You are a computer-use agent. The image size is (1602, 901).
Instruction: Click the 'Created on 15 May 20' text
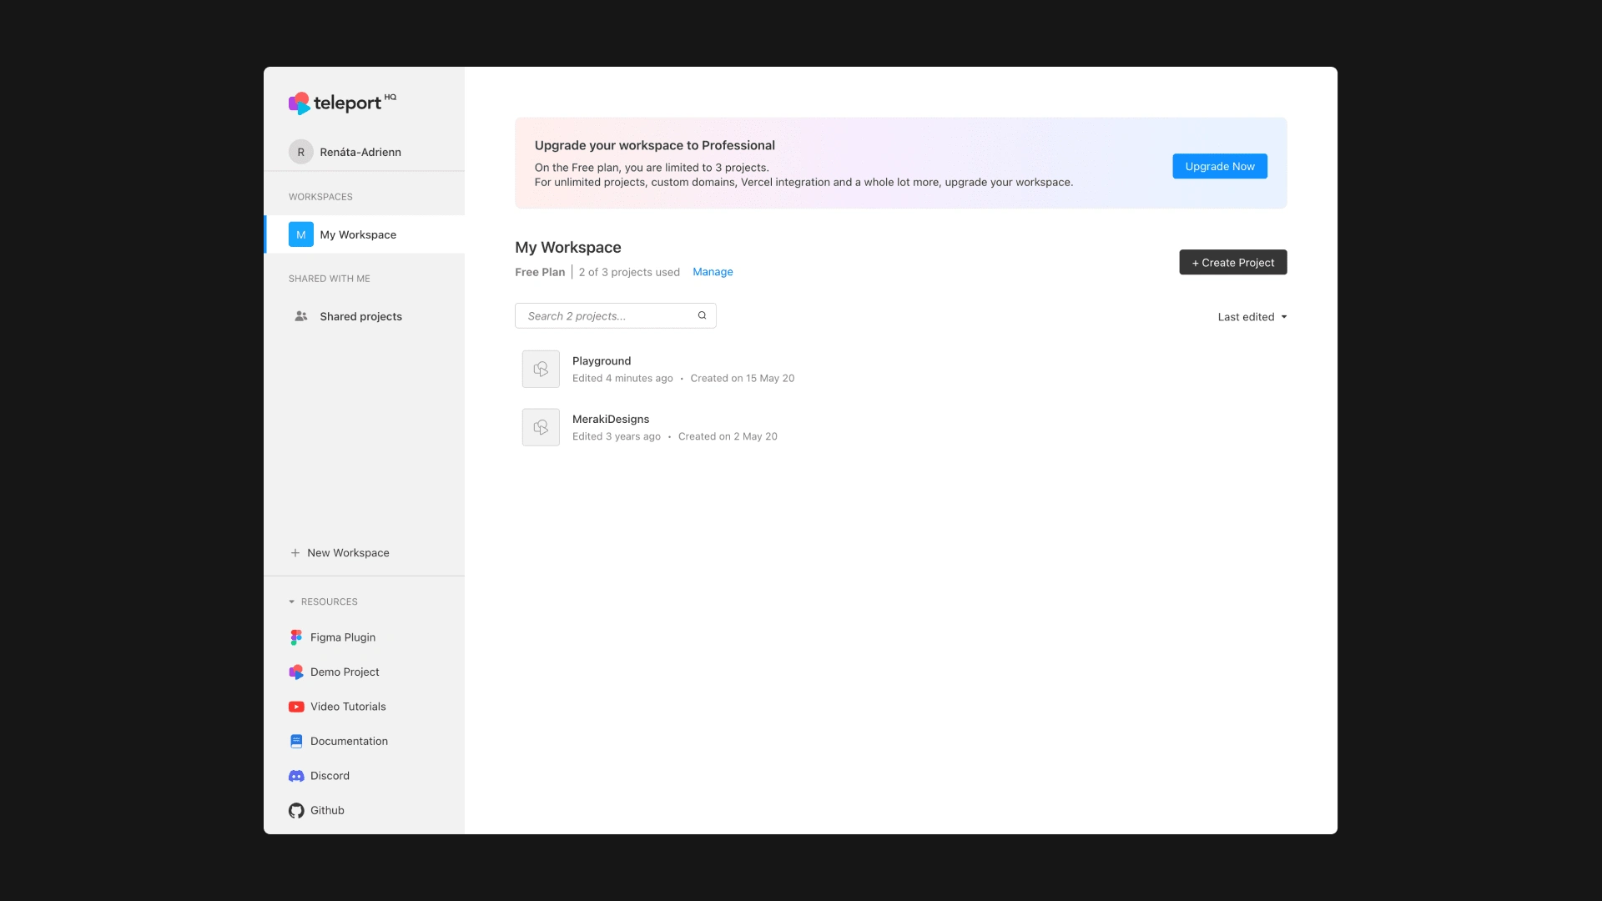coord(743,379)
